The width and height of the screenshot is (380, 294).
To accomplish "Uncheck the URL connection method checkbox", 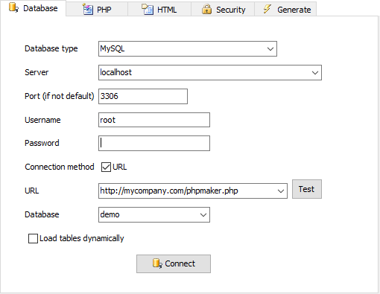I will tap(106, 167).
